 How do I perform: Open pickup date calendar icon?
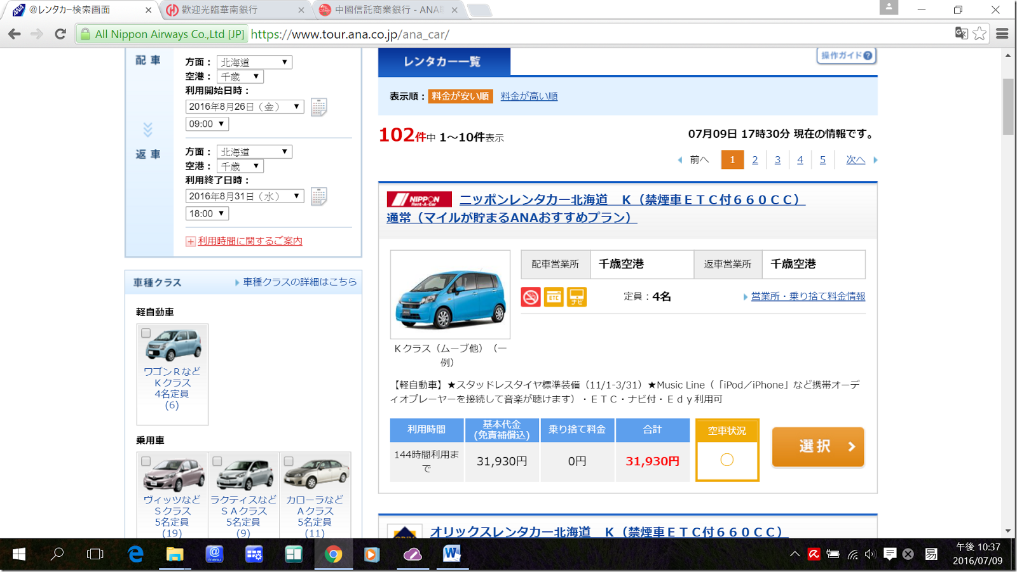319,107
